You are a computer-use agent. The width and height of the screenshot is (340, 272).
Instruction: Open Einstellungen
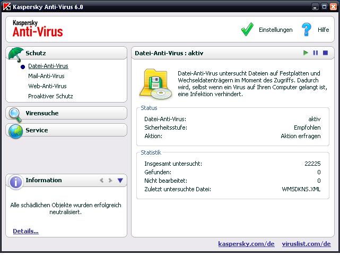(276, 30)
